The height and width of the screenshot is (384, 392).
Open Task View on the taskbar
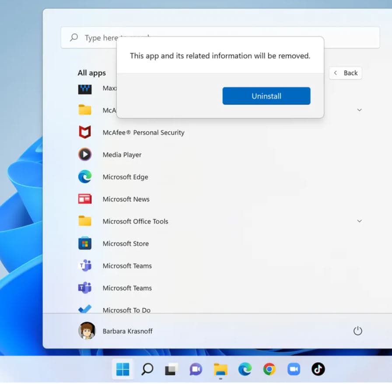point(171,369)
